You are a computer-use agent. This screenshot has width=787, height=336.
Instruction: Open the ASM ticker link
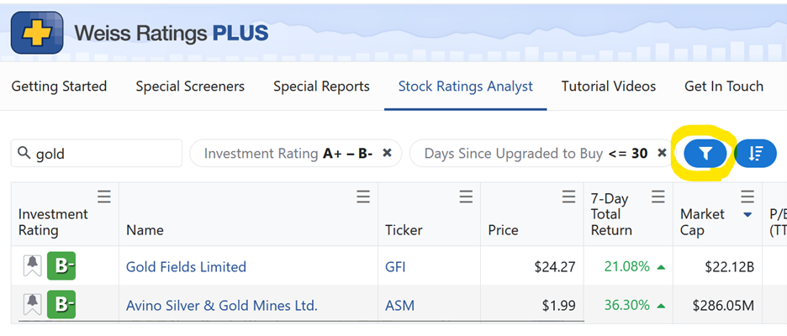pos(400,305)
